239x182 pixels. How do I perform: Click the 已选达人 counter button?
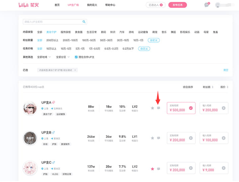(x=156, y=5)
